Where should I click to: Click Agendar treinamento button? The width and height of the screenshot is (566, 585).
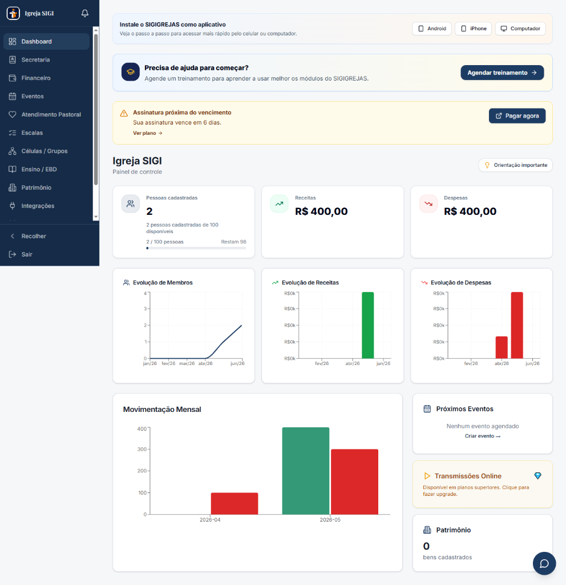[502, 73]
